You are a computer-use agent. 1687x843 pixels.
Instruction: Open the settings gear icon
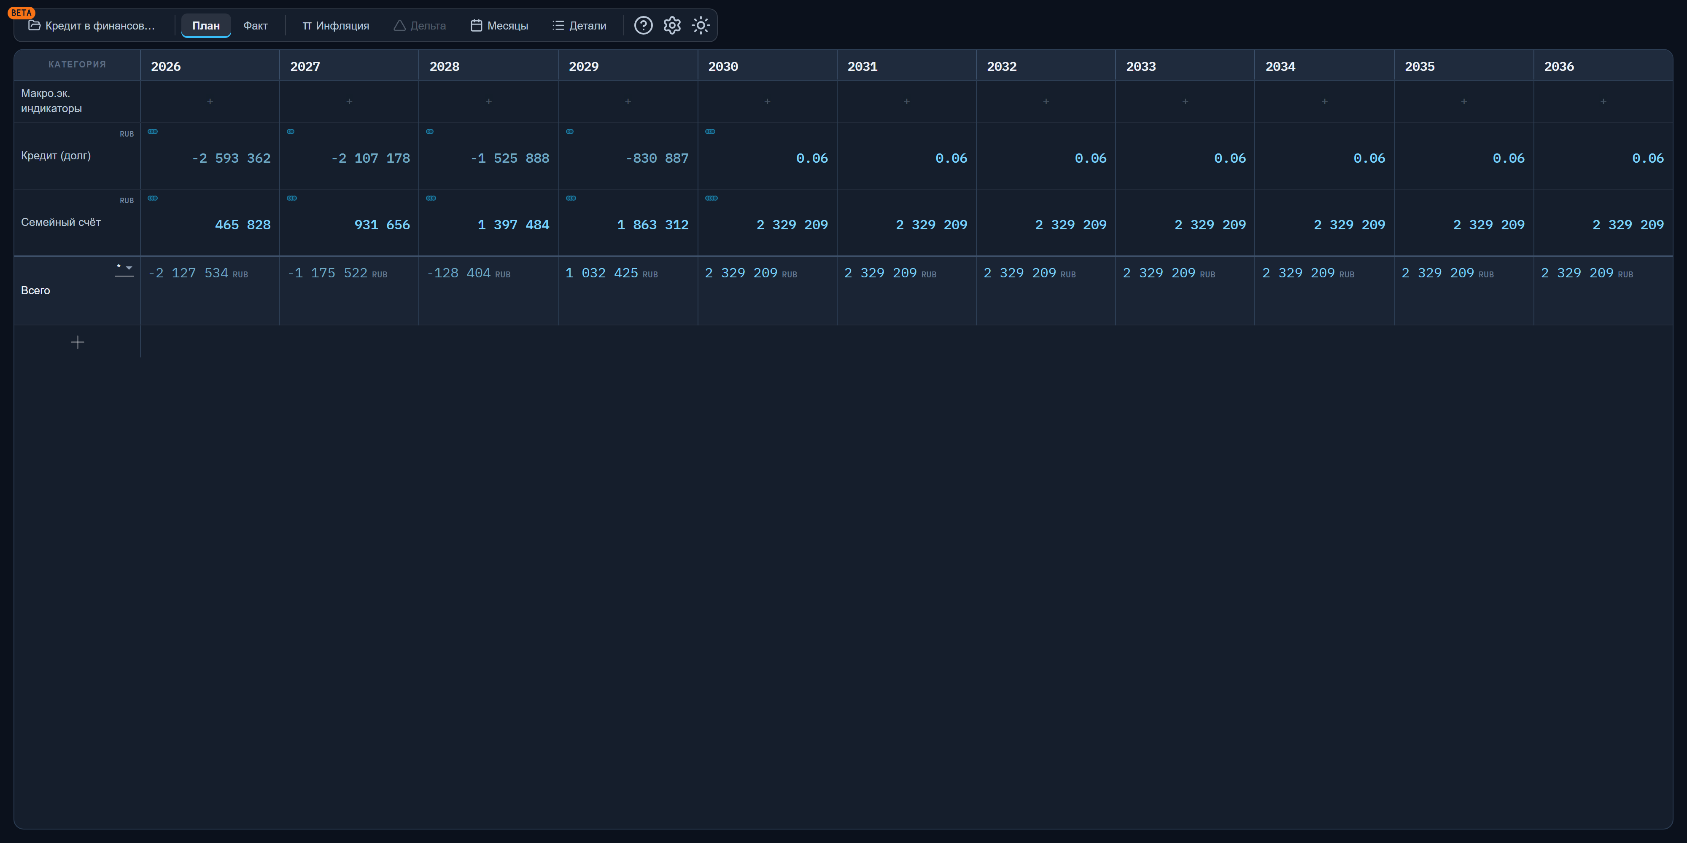672,26
